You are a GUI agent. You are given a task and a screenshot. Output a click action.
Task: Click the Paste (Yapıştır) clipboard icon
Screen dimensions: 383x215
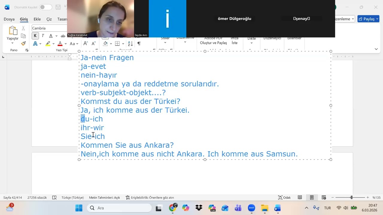coord(13,30)
